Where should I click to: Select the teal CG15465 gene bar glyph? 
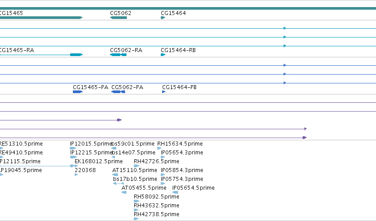pos(41,18)
